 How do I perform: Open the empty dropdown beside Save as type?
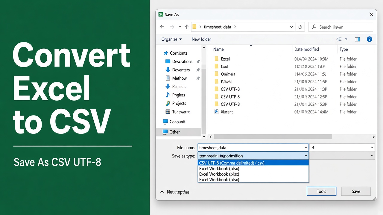coord(342,156)
